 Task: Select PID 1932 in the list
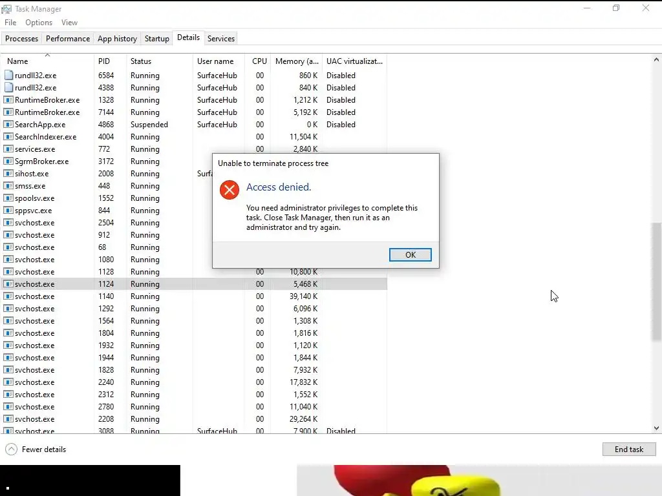(106, 346)
